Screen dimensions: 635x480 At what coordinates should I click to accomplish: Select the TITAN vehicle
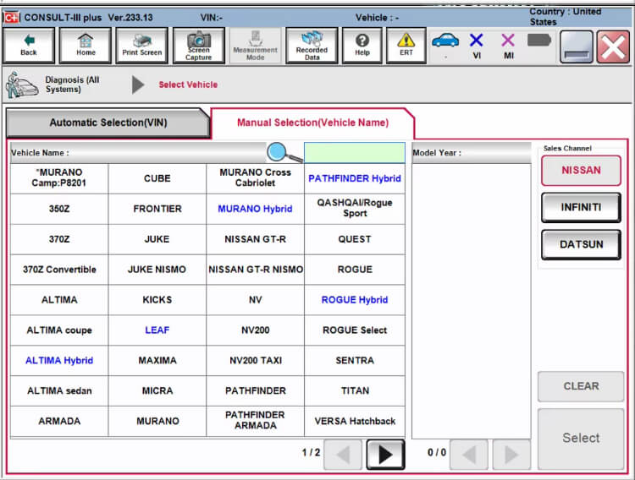pos(355,391)
